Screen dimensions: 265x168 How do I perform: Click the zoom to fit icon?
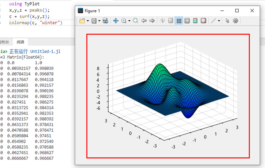(135, 21)
